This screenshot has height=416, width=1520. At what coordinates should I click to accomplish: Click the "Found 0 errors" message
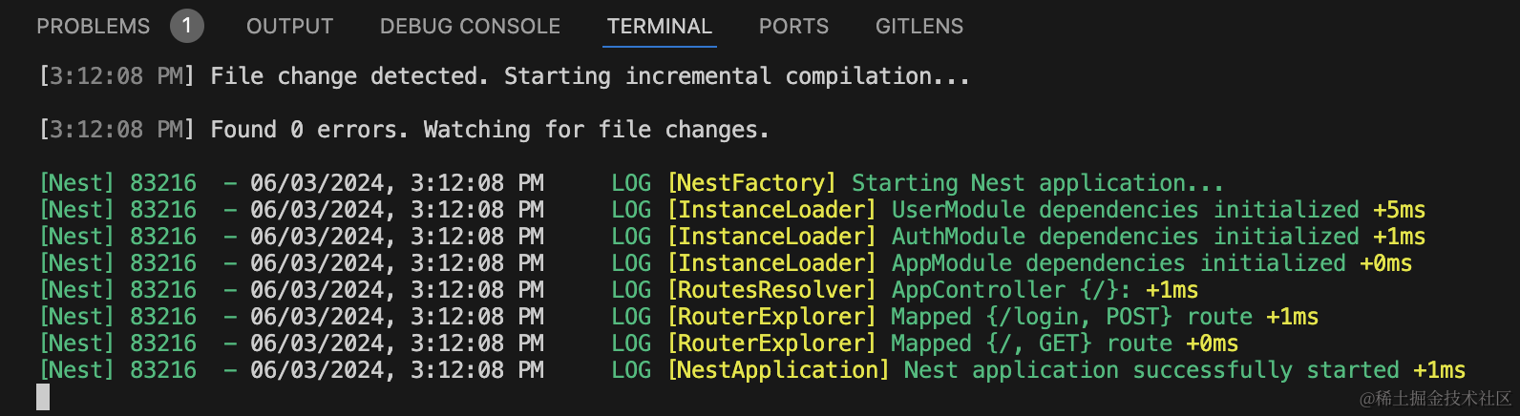point(489,130)
